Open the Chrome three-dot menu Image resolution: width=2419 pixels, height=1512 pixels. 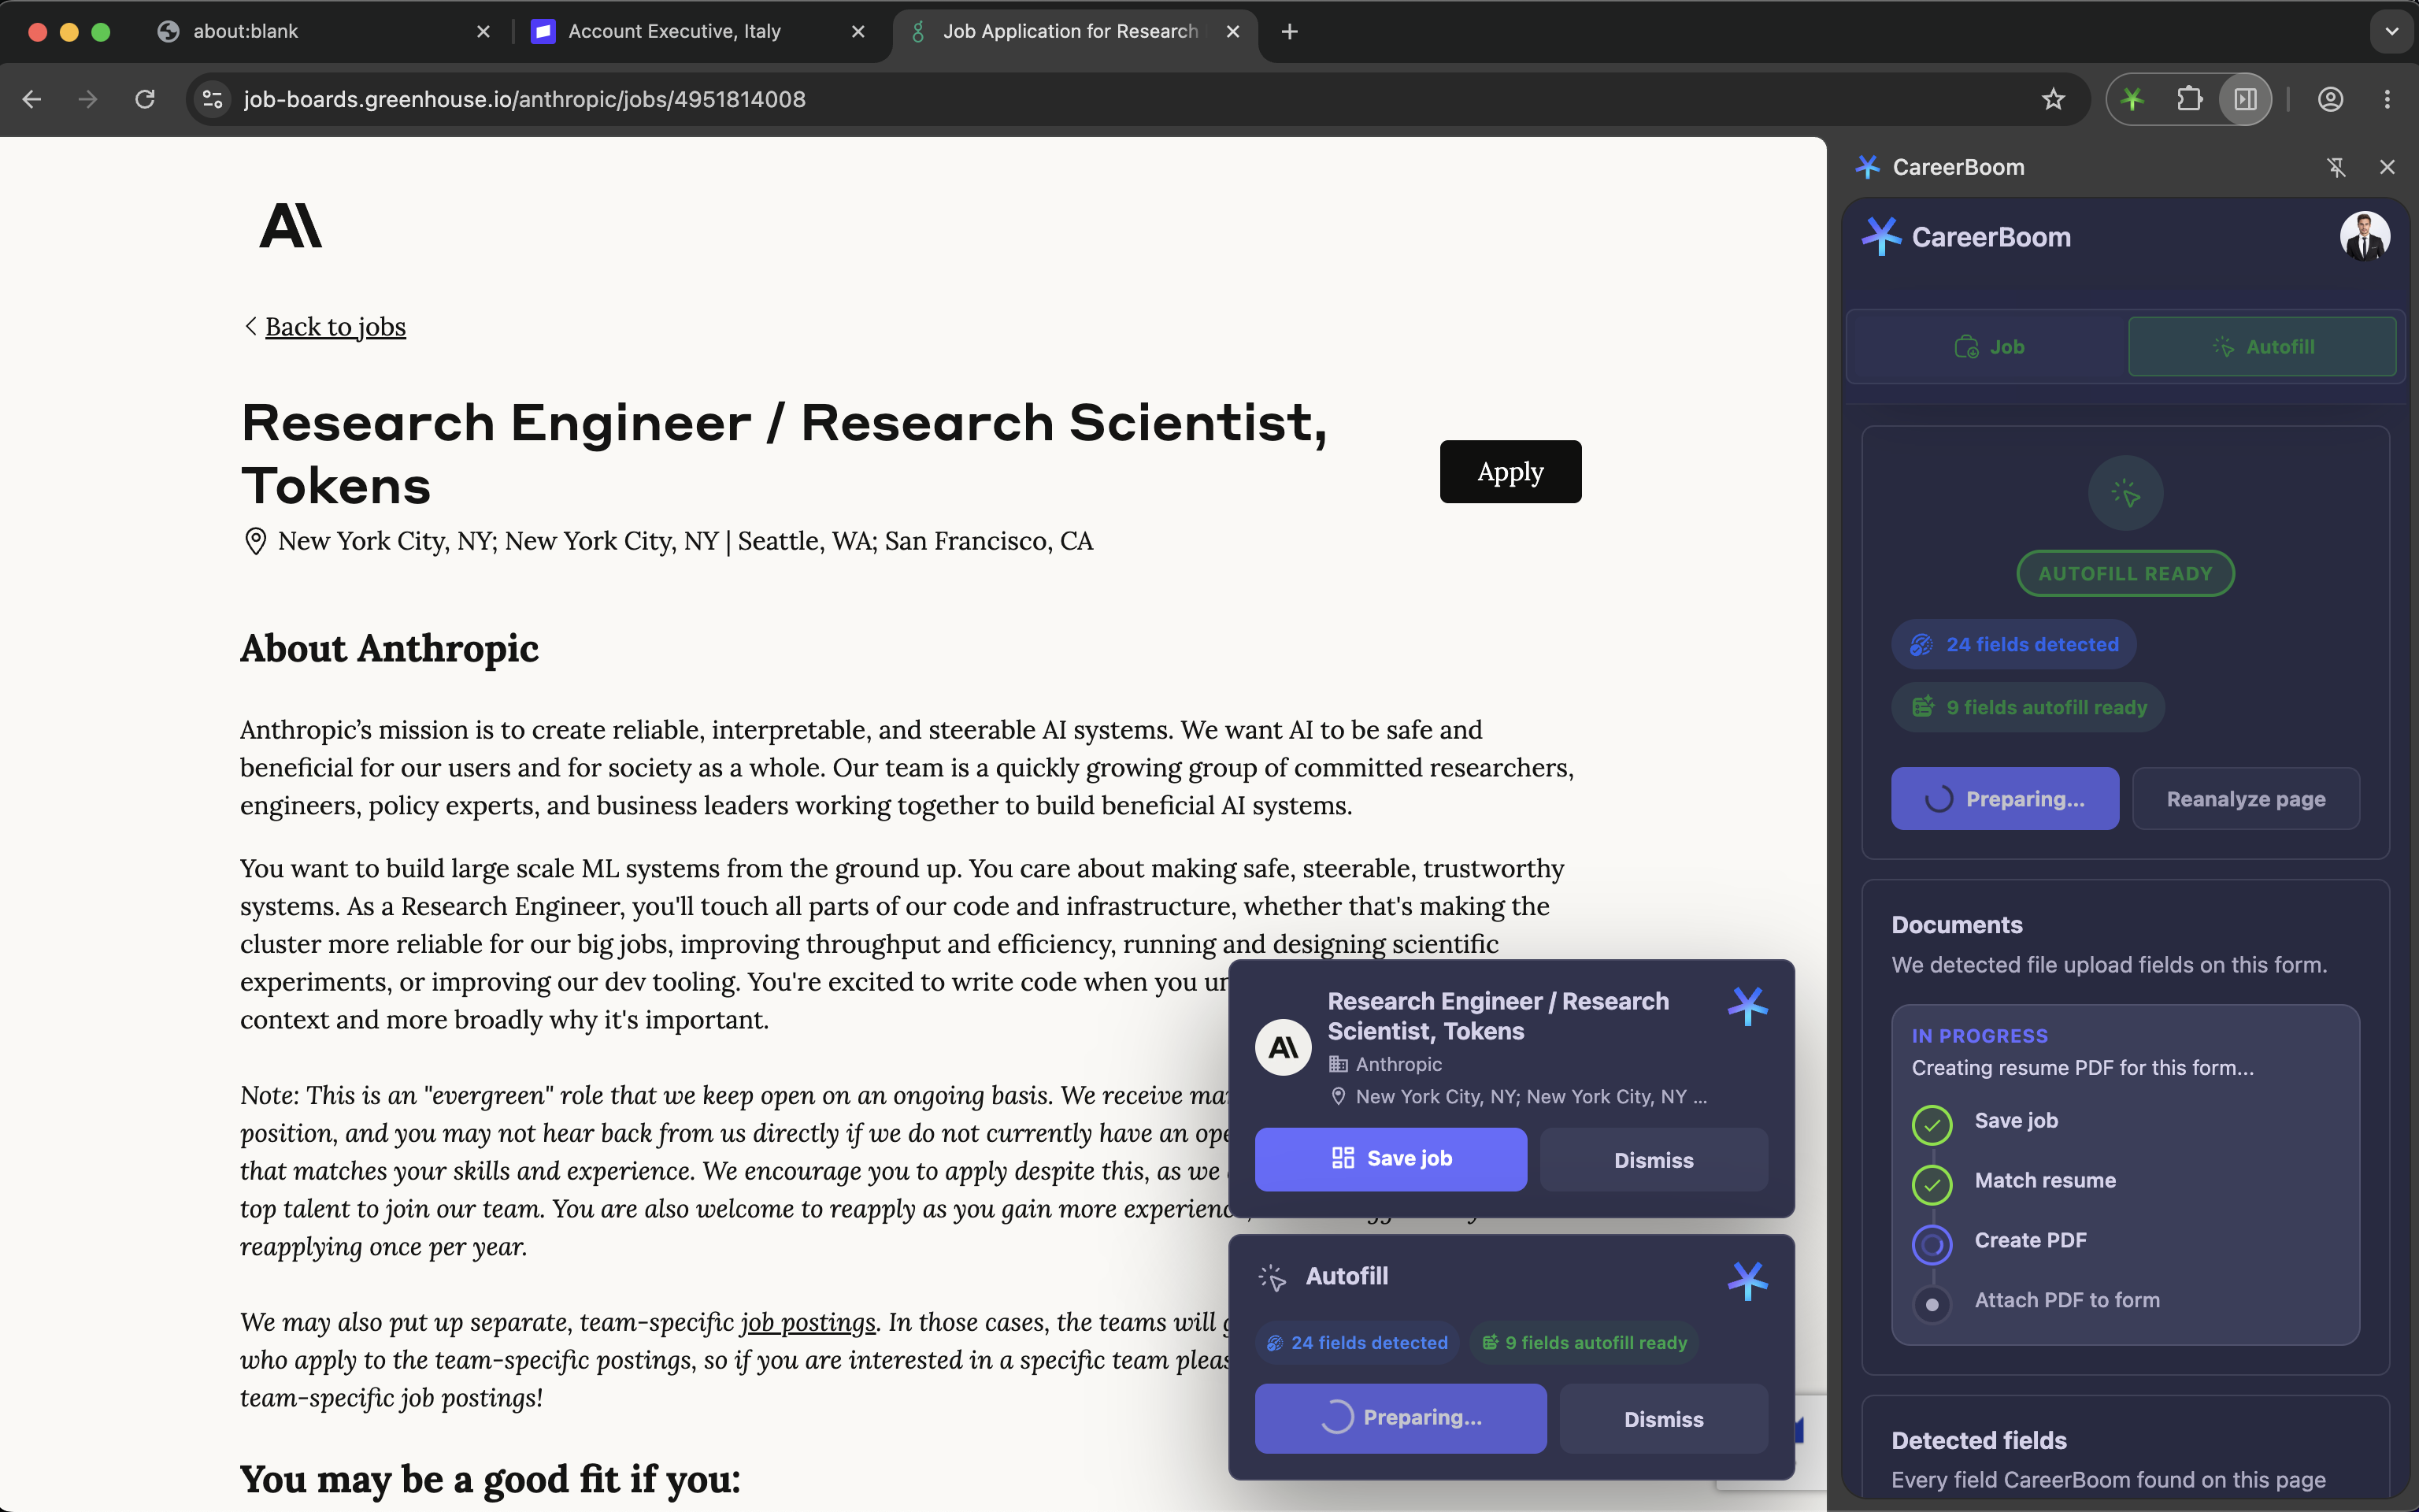[2387, 99]
